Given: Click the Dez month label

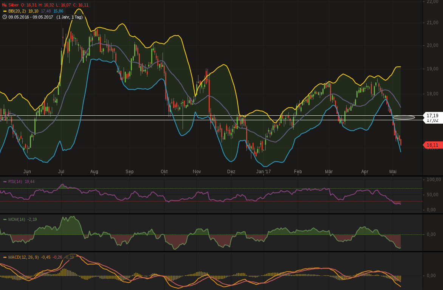Looking at the screenshot, I should click(x=231, y=172).
